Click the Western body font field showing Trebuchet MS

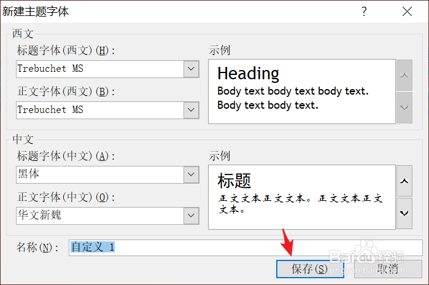pyautogui.click(x=100, y=110)
